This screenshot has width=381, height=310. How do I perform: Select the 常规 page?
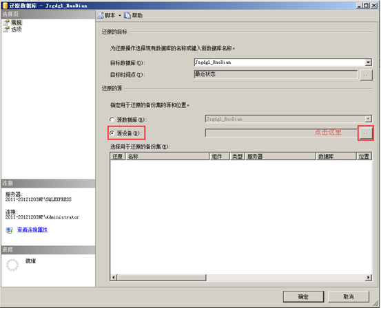[17, 23]
